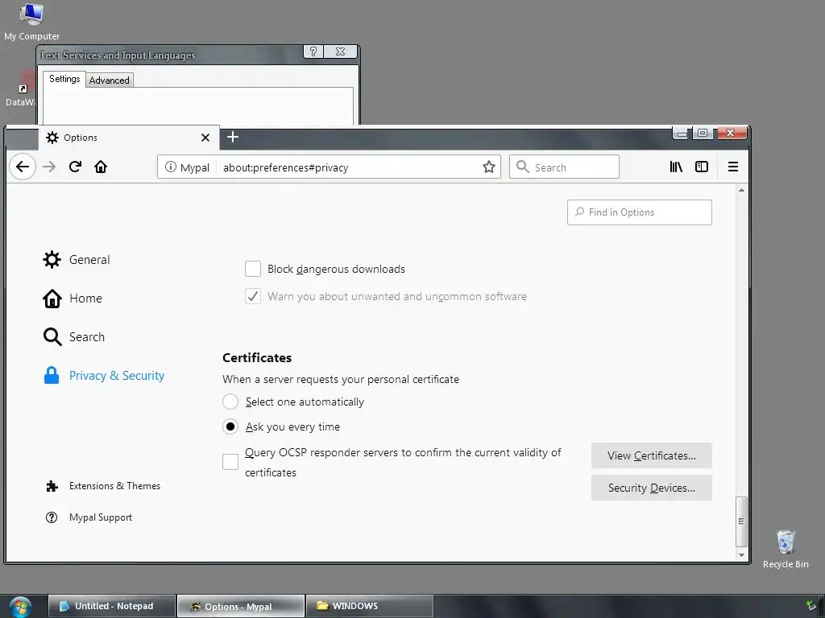Click the vertical scrollbar thumb

click(x=741, y=521)
